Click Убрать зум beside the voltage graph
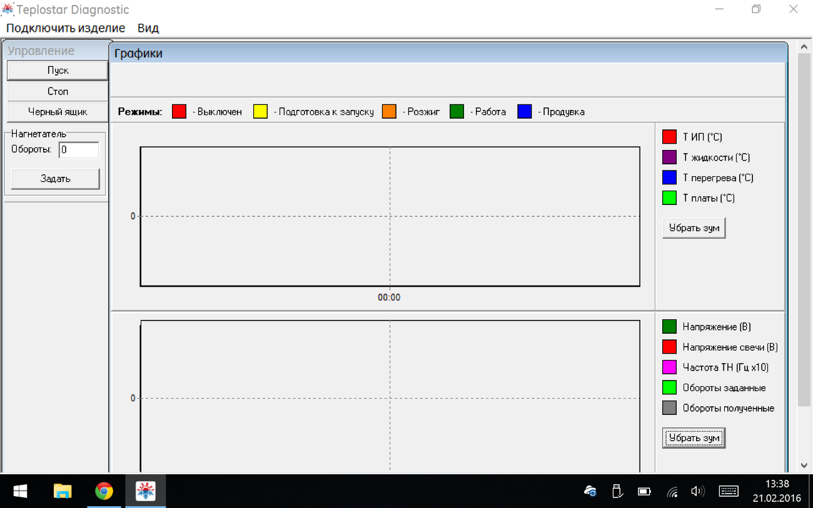813x508 pixels. click(x=694, y=438)
